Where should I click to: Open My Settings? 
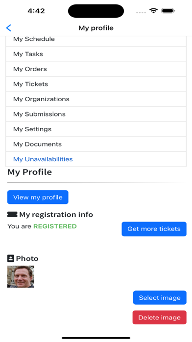pos(96,129)
